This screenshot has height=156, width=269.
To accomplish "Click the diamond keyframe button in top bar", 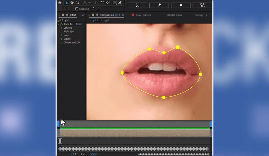I will 181,5.
